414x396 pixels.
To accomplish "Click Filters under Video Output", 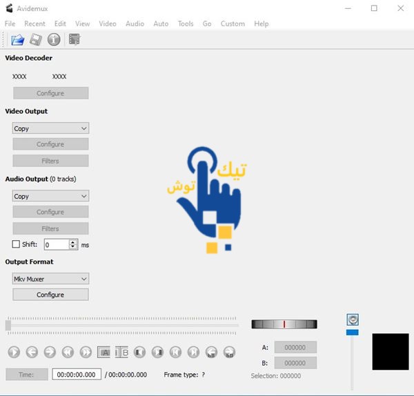I will pyautogui.click(x=50, y=161).
